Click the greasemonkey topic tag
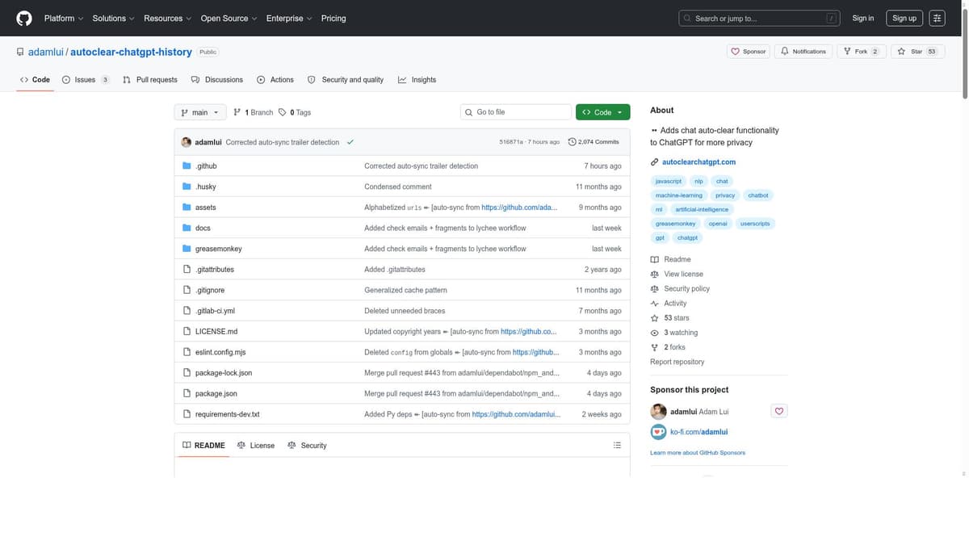This screenshot has height=545, width=969. tap(676, 224)
